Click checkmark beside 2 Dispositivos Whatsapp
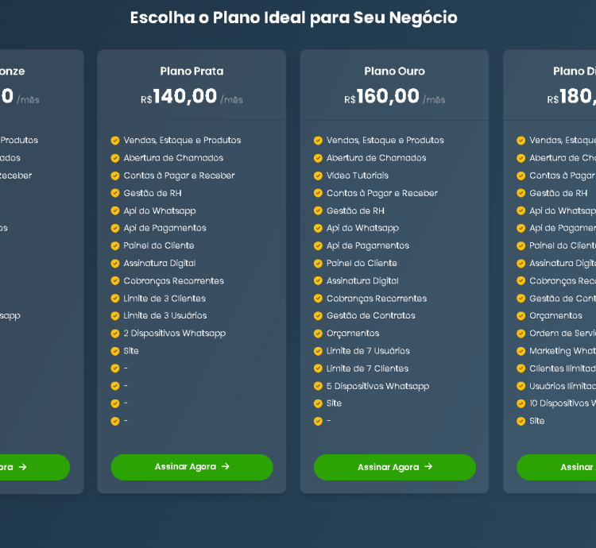The width and height of the screenshot is (596, 548). point(115,334)
